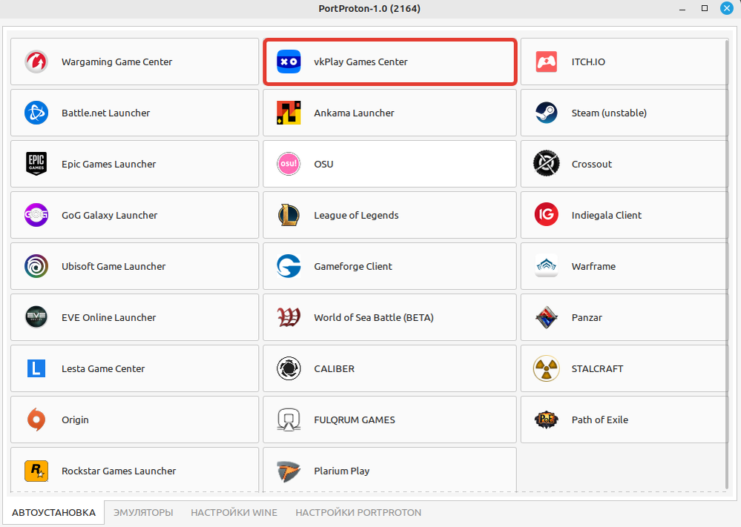Click the EVE Online Launcher icon

point(36,317)
